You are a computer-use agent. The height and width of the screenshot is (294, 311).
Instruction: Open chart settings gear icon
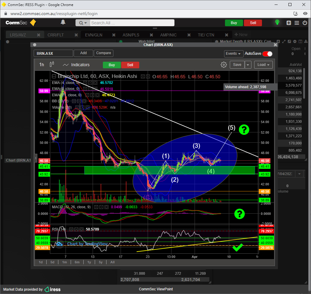[223, 65]
